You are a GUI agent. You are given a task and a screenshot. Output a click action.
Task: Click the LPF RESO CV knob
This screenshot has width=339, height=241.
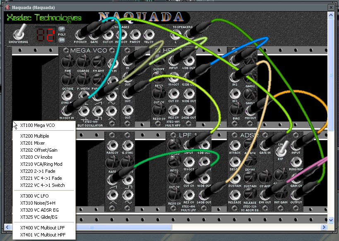tap(174, 194)
